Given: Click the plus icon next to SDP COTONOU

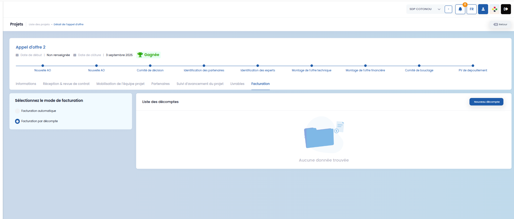Looking at the screenshot, I should click(x=448, y=9).
